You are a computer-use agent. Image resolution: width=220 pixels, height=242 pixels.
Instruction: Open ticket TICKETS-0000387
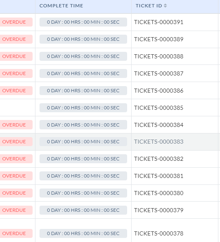(x=158, y=73)
